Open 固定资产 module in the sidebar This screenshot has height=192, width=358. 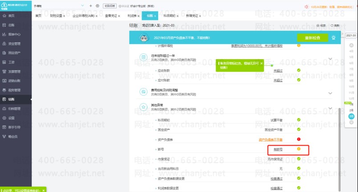(x=14, y=53)
